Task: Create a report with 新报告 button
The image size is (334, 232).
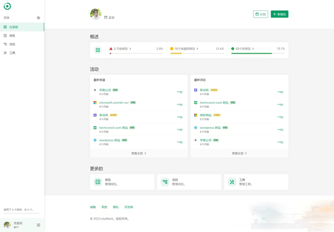Action: tap(279, 14)
